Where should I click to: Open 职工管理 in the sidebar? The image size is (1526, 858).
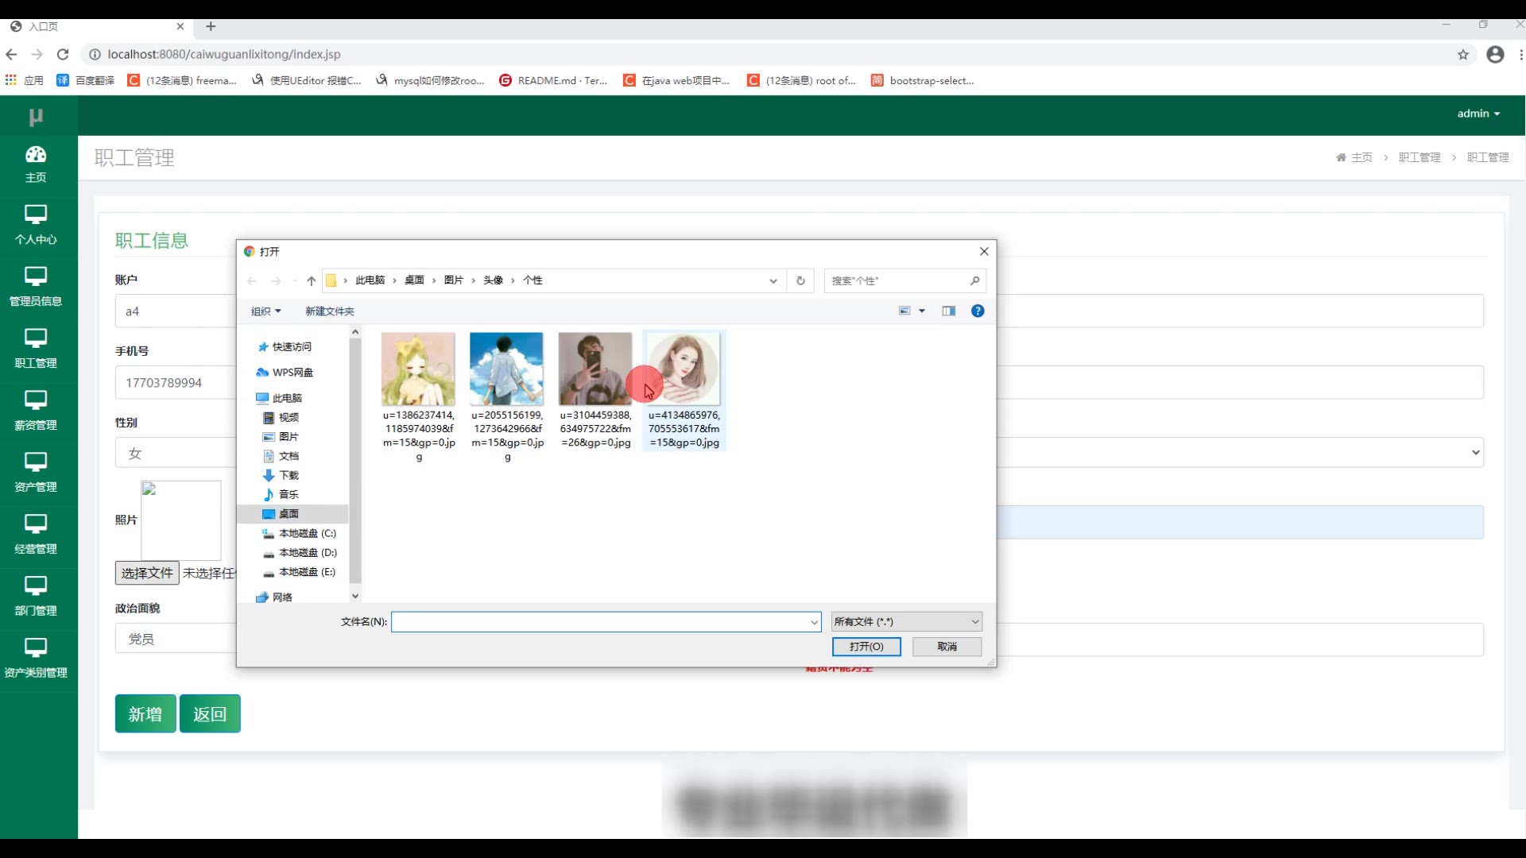[x=36, y=350]
